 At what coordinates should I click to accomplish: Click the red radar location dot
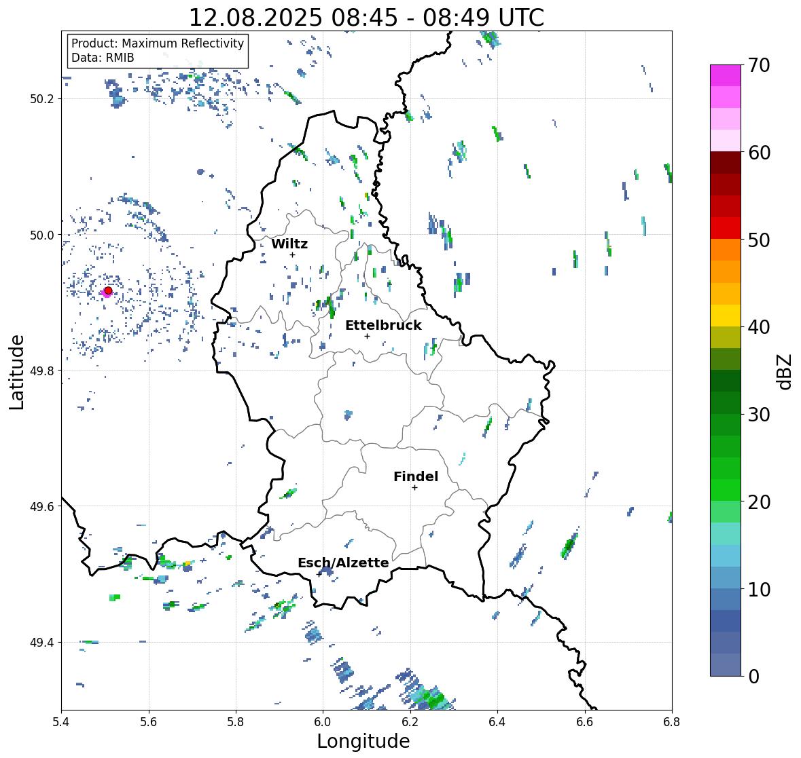[108, 290]
